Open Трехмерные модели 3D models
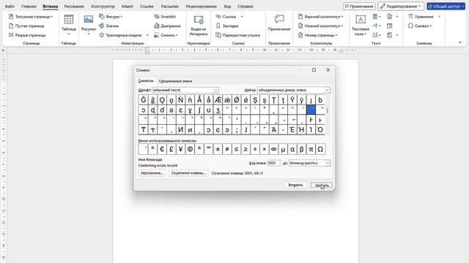This screenshot has width=469, height=263. click(121, 35)
